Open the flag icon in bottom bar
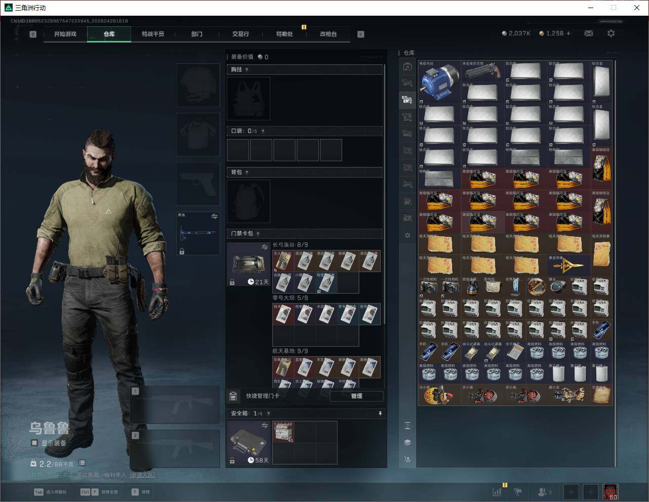The width and height of the screenshot is (649, 502). click(x=518, y=492)
